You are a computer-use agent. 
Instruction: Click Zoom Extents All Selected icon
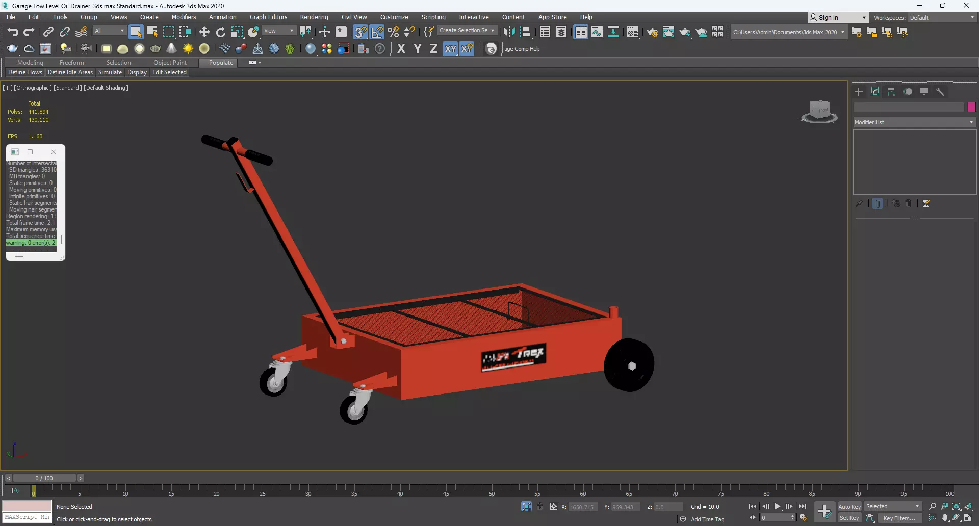point(968,507)
